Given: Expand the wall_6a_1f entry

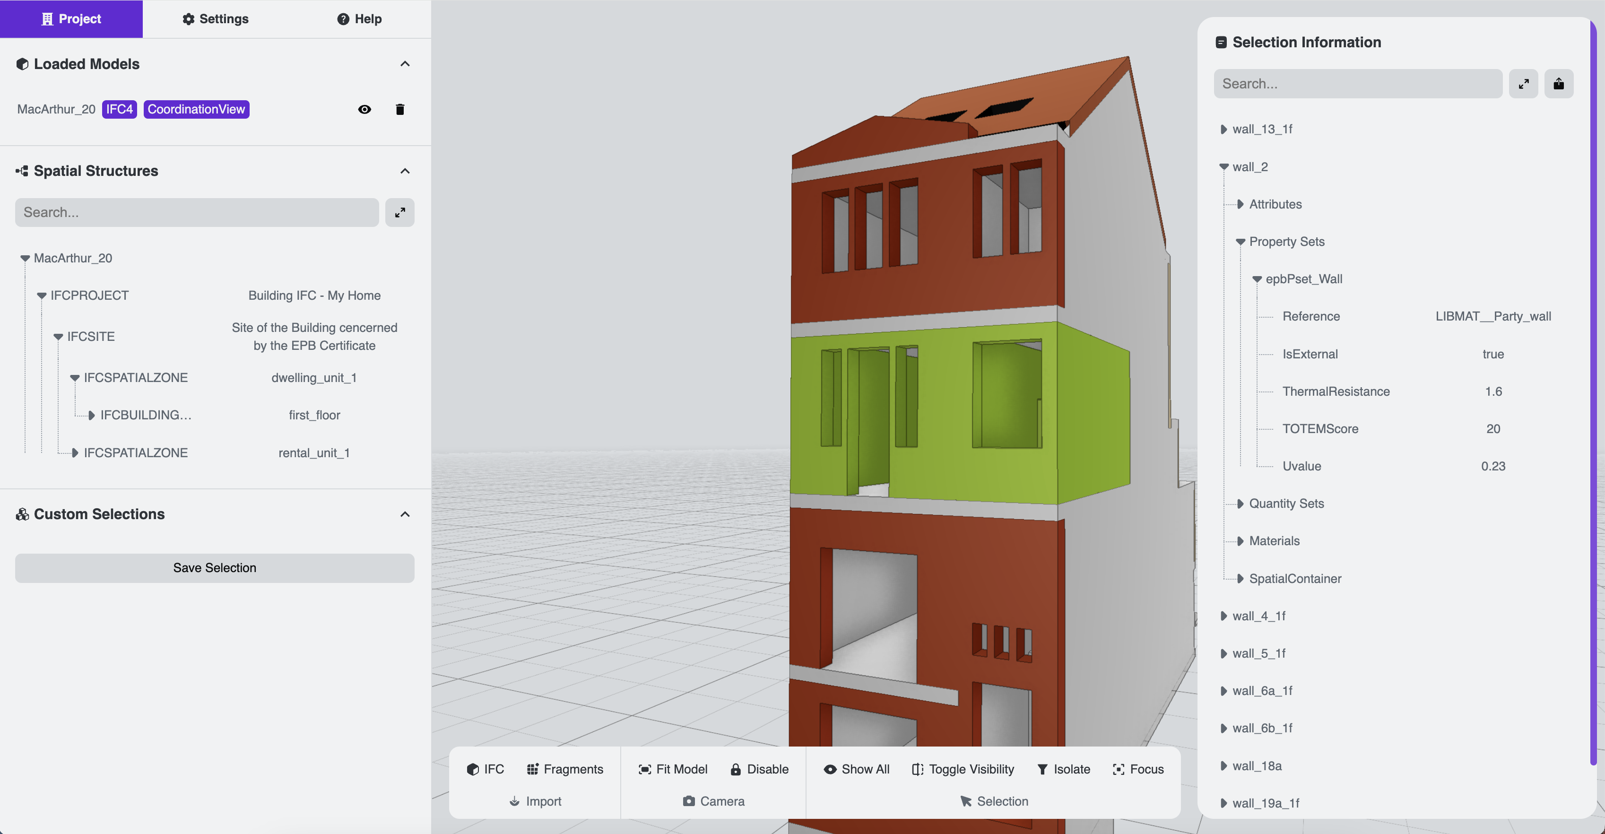Looking at the screenshot, I should tap(1223, 691).
